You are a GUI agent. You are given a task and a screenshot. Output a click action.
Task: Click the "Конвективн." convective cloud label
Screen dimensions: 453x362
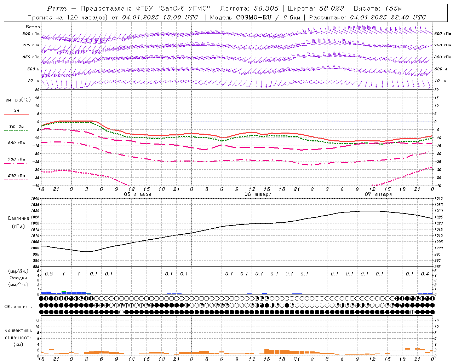(x=18, y=331)
